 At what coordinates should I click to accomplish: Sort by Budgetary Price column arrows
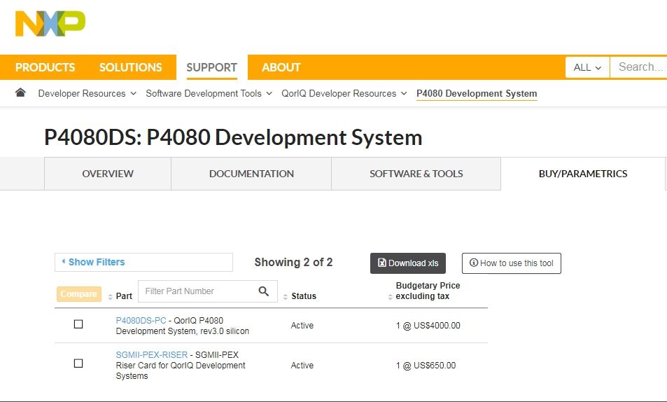tap(390, 297)
